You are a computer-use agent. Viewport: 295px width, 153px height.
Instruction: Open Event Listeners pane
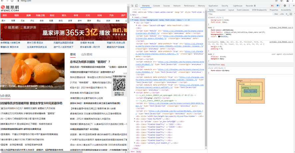click(243, 10)
